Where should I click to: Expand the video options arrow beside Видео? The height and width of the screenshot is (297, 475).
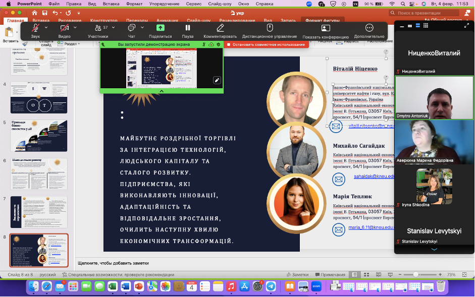(x=75, y=28)
